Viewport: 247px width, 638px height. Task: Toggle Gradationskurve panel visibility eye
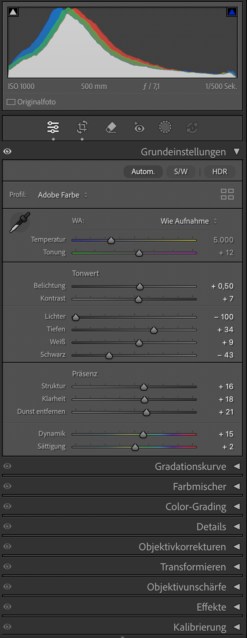coord(7,466)
